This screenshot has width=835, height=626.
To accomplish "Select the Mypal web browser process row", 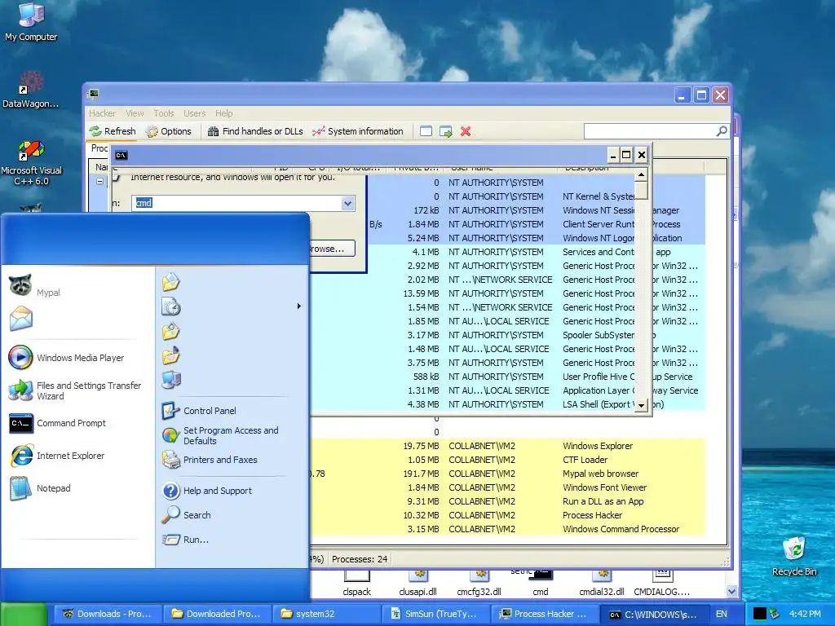I will pyautogui.click(x=509, y=474).
